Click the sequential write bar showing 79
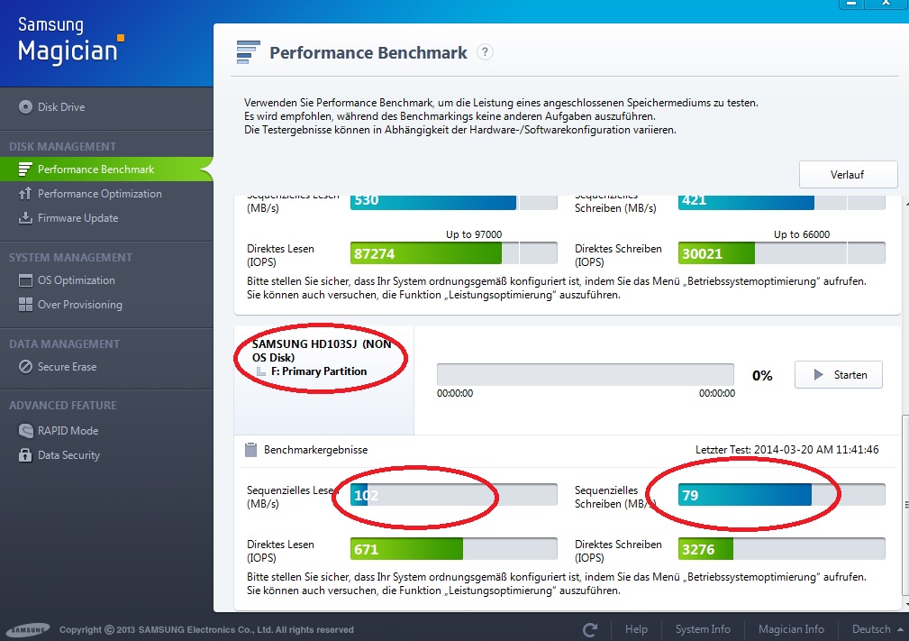Viewport: 909px width, 641px height. (781, 495)
